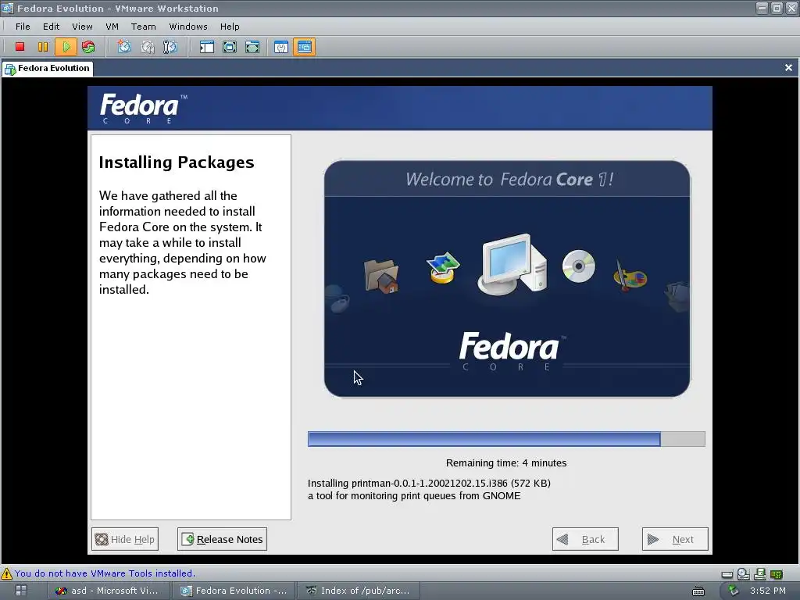Click the hard disk status icon
Screen dimensions: 800x600
coord(727,574)
